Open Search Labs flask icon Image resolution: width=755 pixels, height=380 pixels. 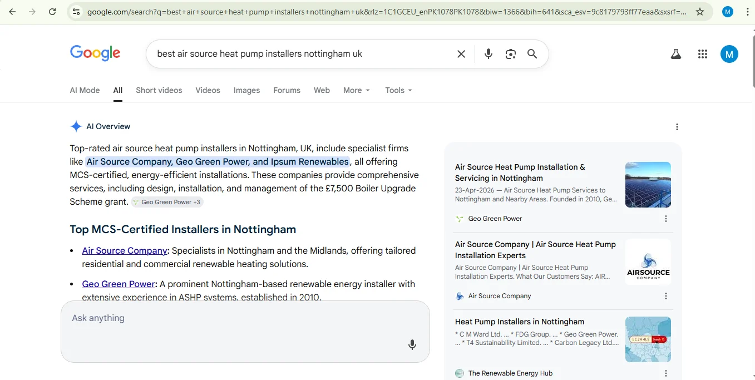click(x=676, y=54)
